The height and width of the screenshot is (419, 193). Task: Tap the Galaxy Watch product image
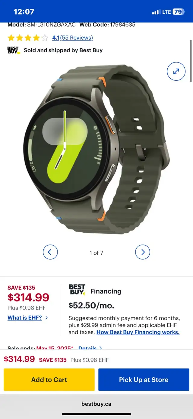click(96, 149)
